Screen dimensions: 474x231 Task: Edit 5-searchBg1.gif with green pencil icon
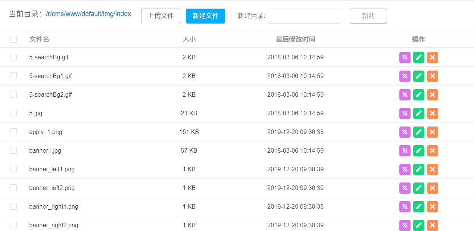(x=419, y=76)
